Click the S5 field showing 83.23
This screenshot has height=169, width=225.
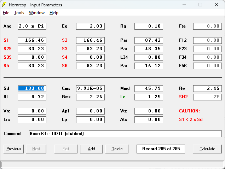pos(32,66)
